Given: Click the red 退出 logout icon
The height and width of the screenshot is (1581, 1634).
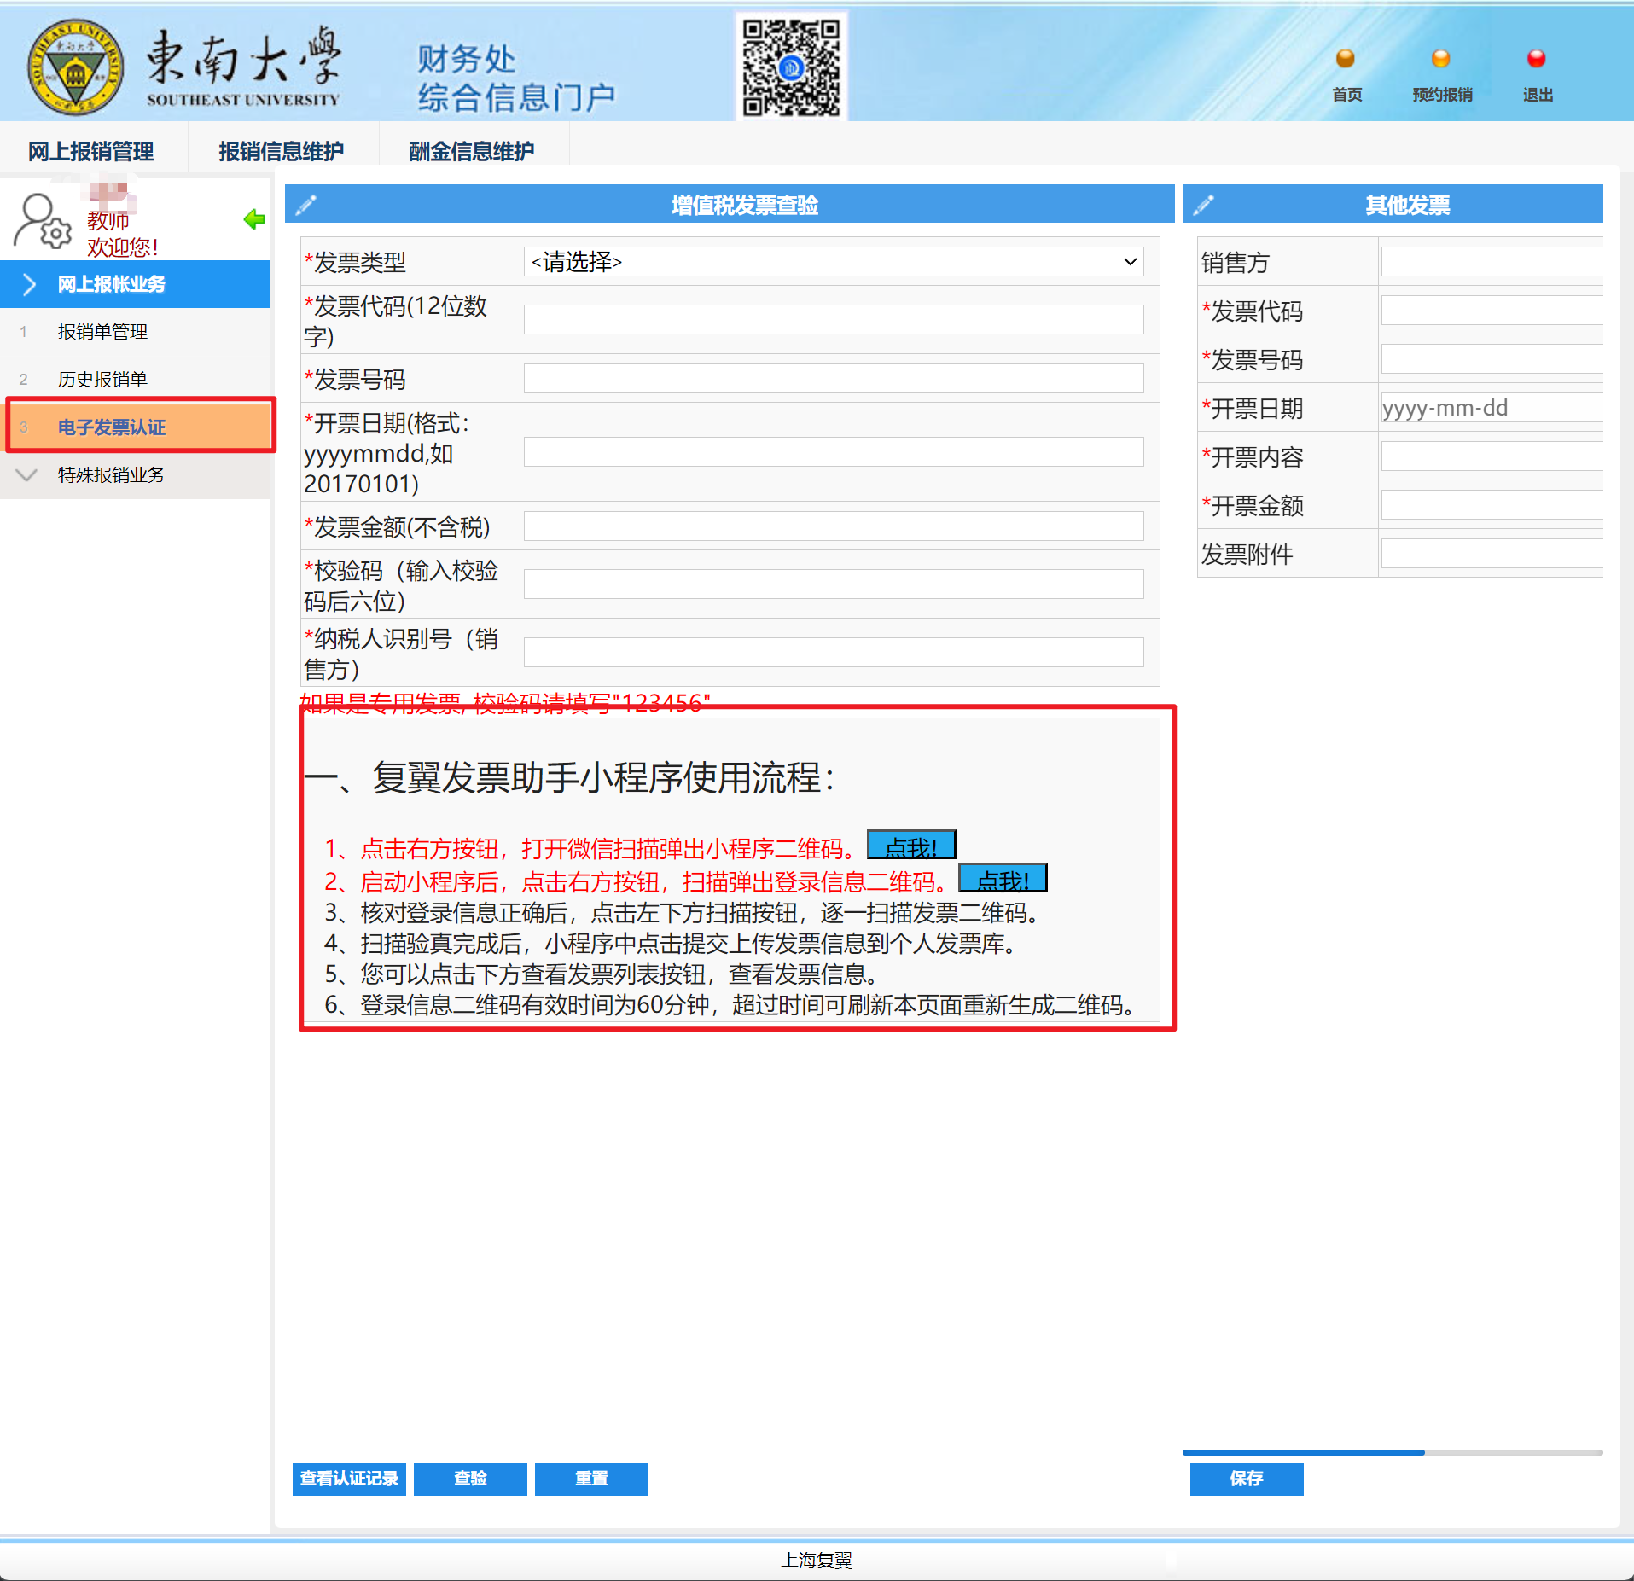Looking at the screenshot, I should (1537, 59).
